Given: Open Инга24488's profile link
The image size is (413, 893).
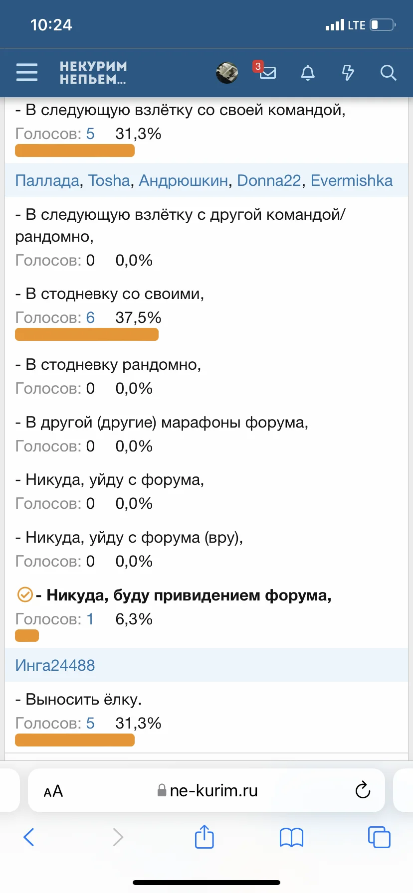Looking at the screenshot, I should (55, 665).
